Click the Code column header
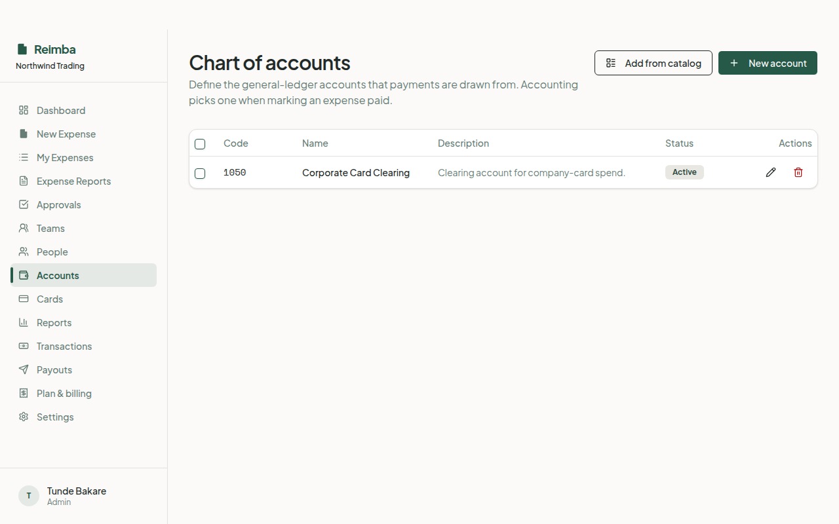This screenshot has height=524, width=839. pos(236,143)
